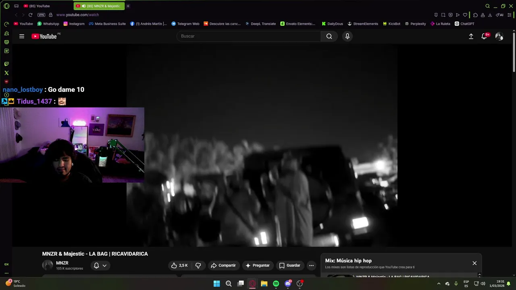This screenshot has width=516, height=290.
Task: Open the Telegram Web bookmark
Action: [x=185, y=24]
